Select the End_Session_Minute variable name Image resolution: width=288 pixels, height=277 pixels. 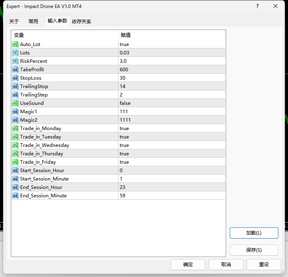pyautogui.click(x=43, y=196)
